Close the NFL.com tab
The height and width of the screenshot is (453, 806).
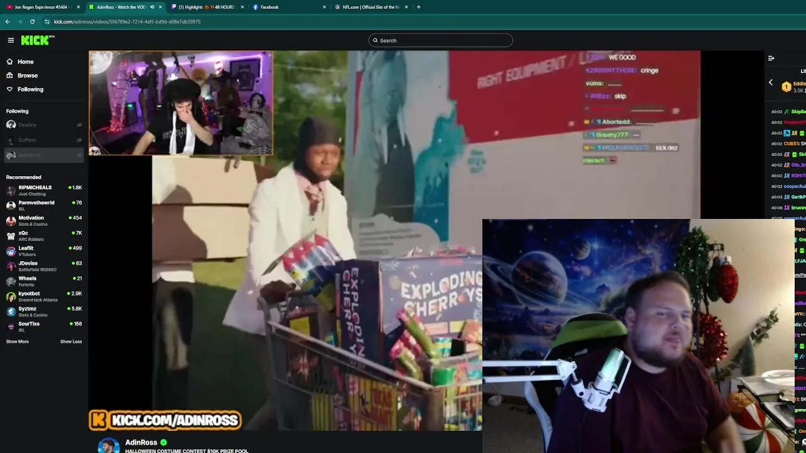click(406, 7)
